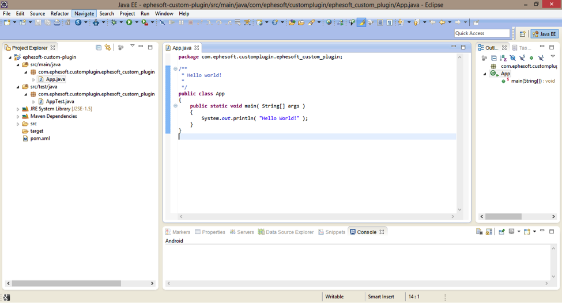Toggle Hide Fields in Outline view
The height and width of the screenshot is (303, 562).
point(513,58)
